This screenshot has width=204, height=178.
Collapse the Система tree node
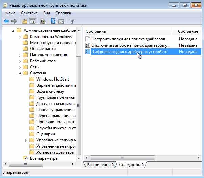(x=20, y=74)
